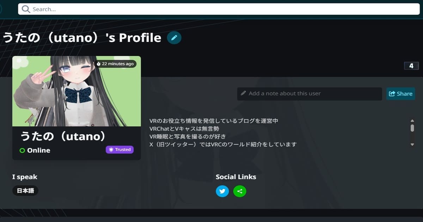Click the Trusted rank shield badge
The width and height of the screenshot is (423, 222).
click(x=119, y=150)
